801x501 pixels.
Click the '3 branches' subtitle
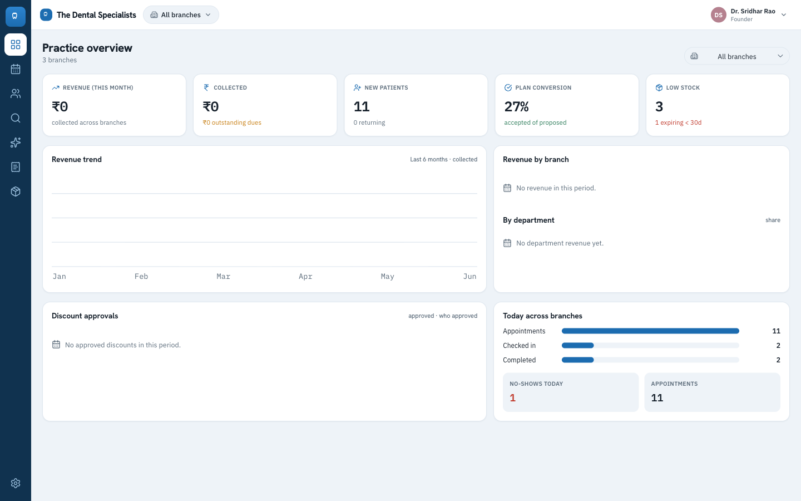click(60, 60)
